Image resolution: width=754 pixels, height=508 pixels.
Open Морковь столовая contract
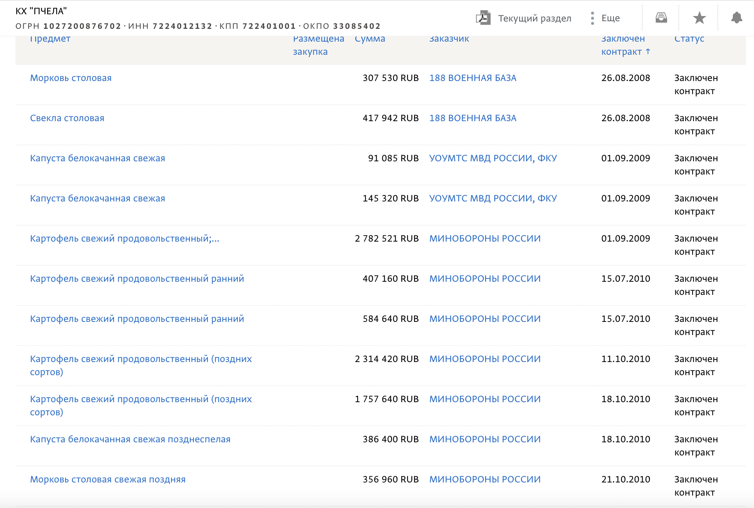(x=71, y=78)
